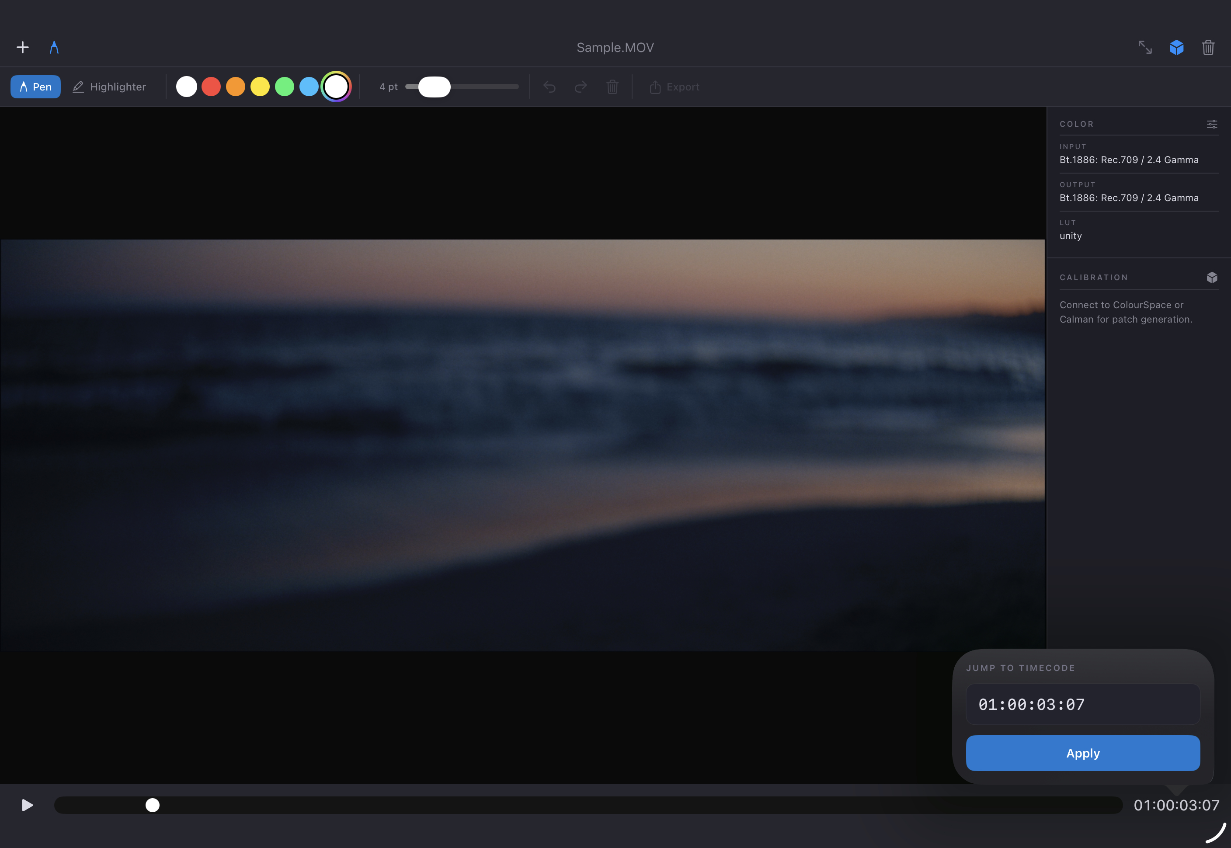Click the Calibration cube icon
Screen dimensions: 1231x848
1212,277
